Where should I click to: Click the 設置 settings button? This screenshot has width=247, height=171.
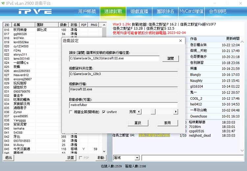70,158
